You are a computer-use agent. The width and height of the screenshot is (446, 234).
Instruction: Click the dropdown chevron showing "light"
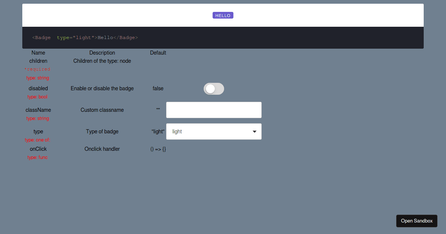254,131
